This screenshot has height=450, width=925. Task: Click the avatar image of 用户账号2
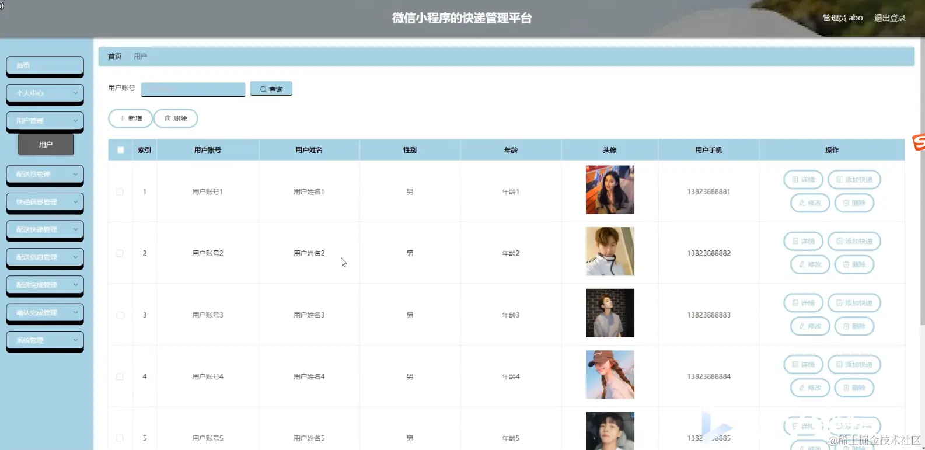[610, 251]
